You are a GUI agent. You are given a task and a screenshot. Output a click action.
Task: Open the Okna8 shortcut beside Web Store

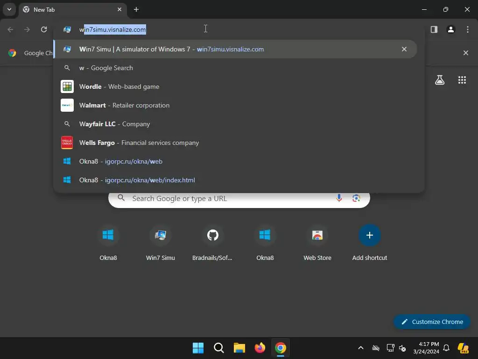(265, 243)
